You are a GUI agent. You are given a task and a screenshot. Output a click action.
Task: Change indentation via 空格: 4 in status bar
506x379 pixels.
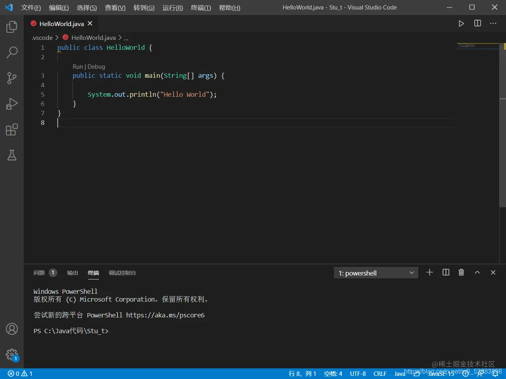point(333,373)
